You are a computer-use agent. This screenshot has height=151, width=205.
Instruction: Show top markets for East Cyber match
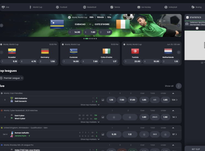pos(90,122)
